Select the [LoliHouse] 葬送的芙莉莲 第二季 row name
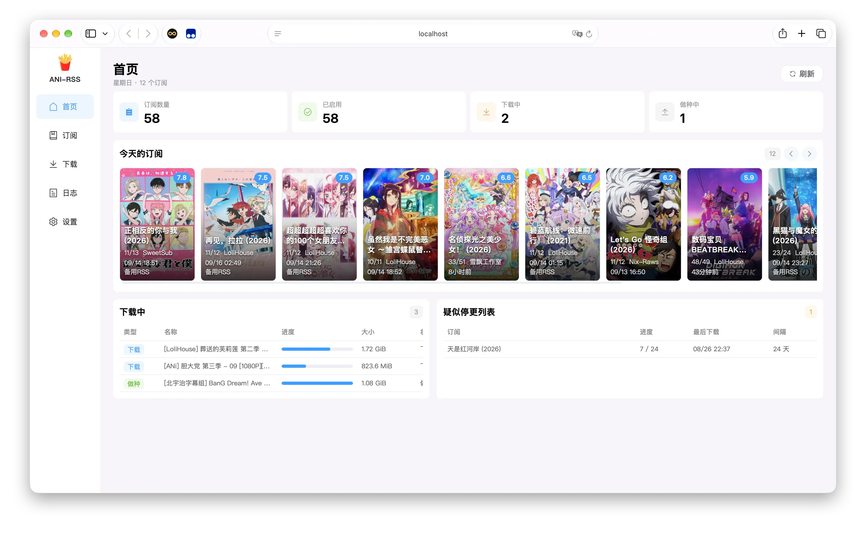 pos(216,349)
